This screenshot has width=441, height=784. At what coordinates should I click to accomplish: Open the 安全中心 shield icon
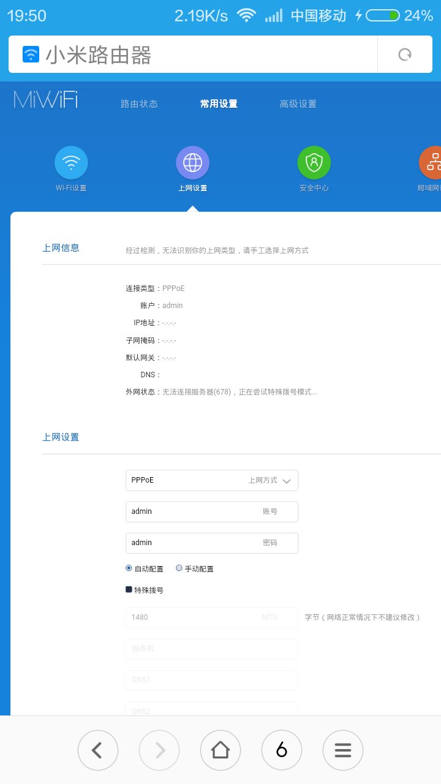pyautogui.click(x=314, y=162)
